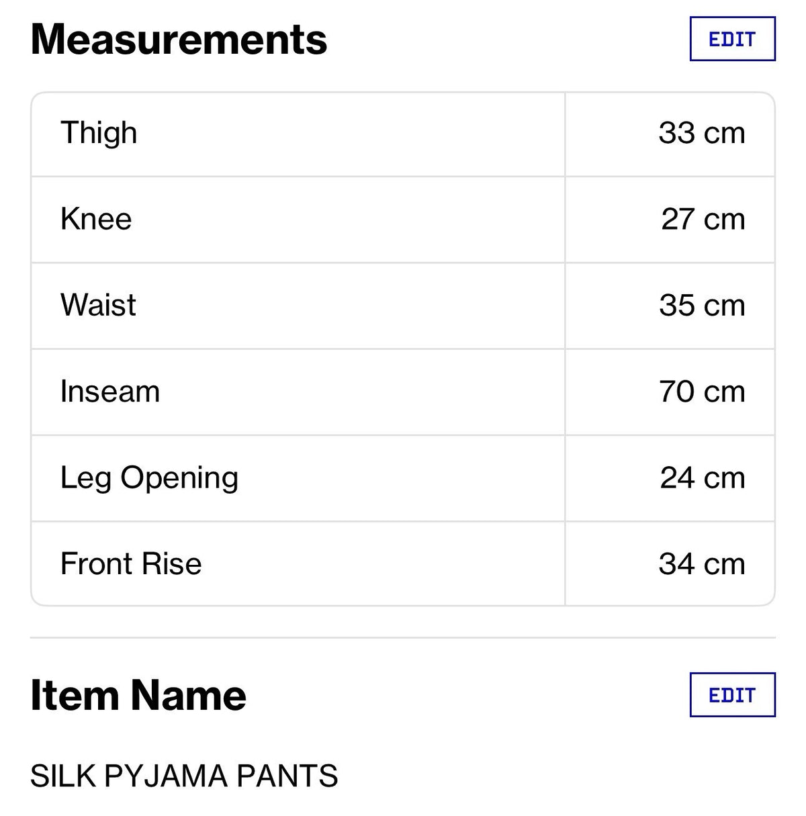Click the SILK PYJAMA PANTS item text
The width and height of the screenshot is (806, 816).
click(184, 776)
